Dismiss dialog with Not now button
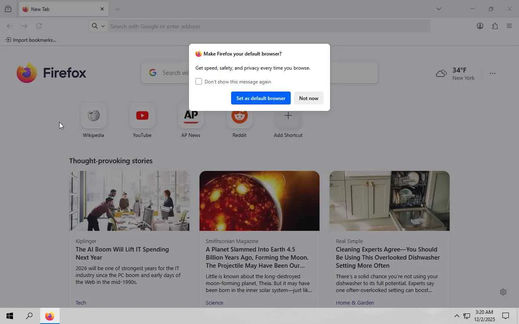This screenshot has height=324, width=519. coord(309,98)
